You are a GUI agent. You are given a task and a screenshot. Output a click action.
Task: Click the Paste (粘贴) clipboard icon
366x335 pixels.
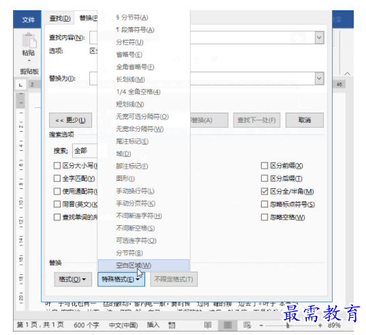(29, 40)
